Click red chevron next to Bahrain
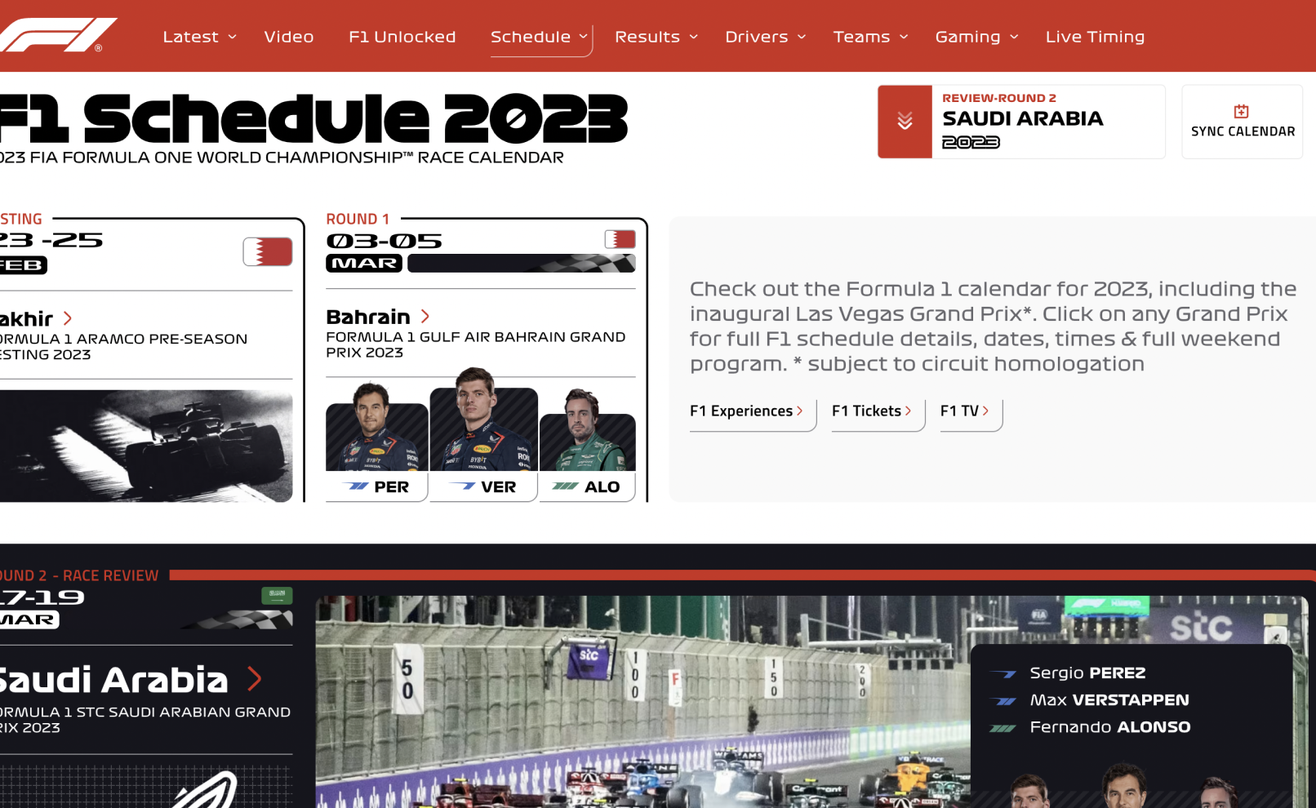 click(x=425, y=317)
